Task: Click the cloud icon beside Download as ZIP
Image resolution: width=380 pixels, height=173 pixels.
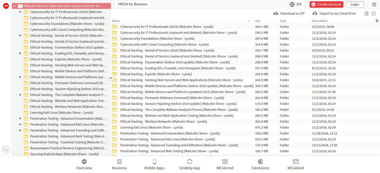Action: (275, 13)
